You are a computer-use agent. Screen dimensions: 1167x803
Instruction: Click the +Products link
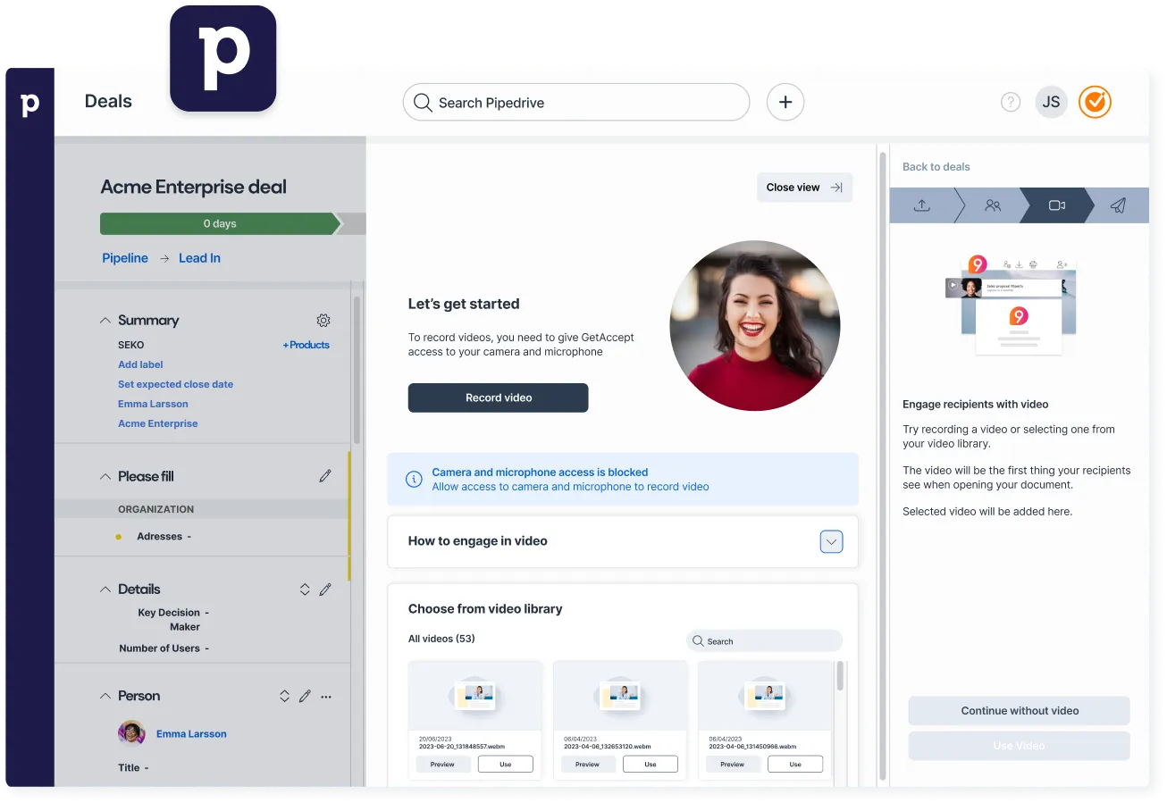(x=306, y=345)
